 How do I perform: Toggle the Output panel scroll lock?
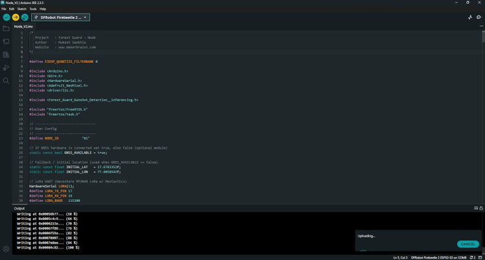click(481, 208)
